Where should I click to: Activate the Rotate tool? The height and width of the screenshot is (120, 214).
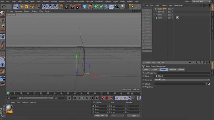[x=32, y=6]
